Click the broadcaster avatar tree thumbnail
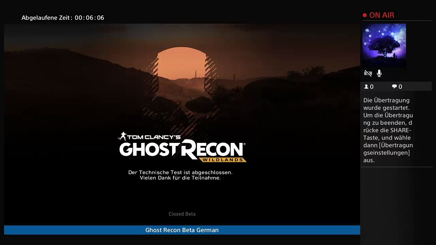Screen dimensions: 436x245 pyautogui.click(x=384, y=45)
